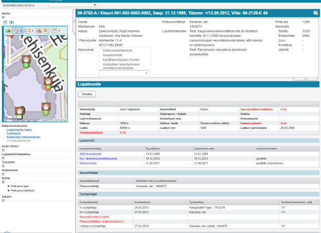
Task: Click Vastaava työnjohtaja row label
Action: [x=93, y=226]
